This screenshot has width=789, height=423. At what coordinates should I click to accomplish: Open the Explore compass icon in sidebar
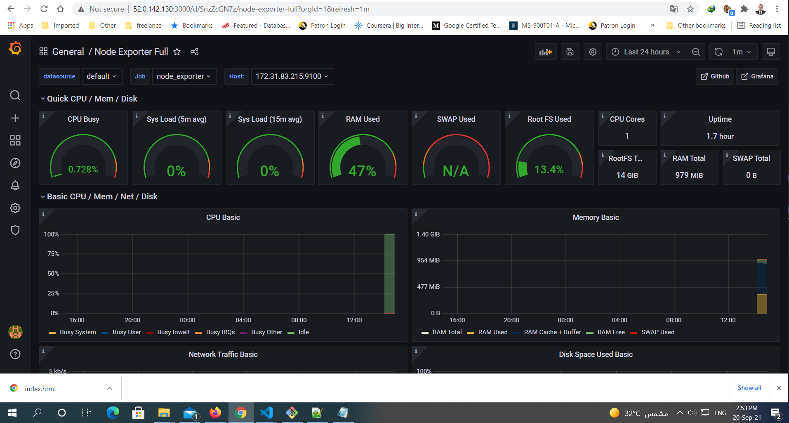tap(15, 163)
